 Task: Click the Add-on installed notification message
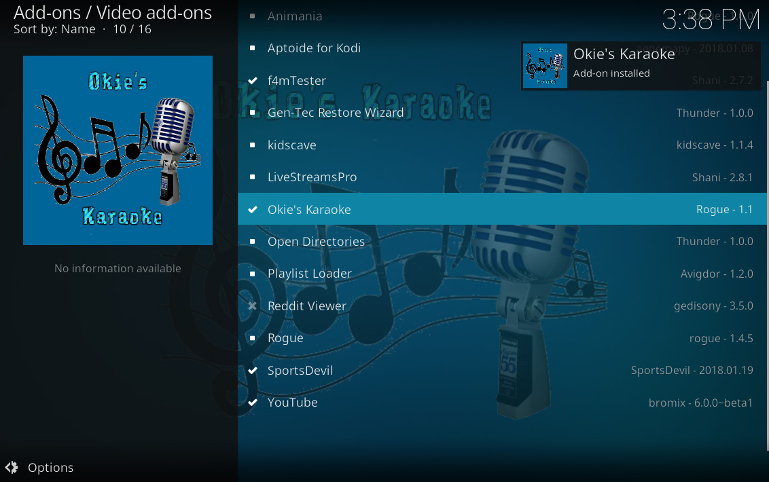point(611,73)
